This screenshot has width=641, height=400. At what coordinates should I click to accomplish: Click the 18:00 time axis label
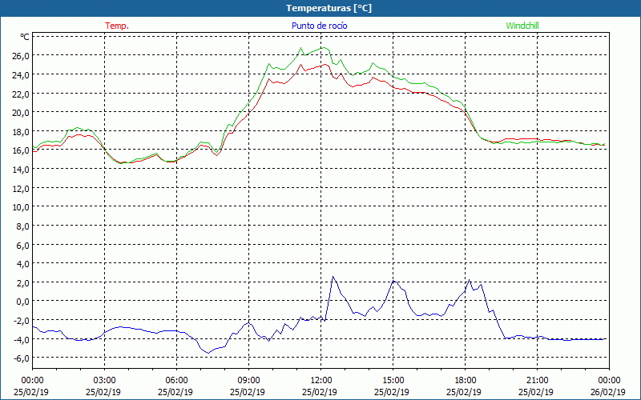coord(466,381)
